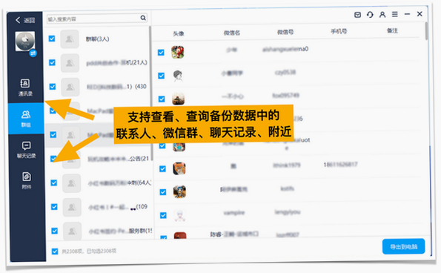
Task: Select the group ending in (64人)
Action: tap(119, 183)
